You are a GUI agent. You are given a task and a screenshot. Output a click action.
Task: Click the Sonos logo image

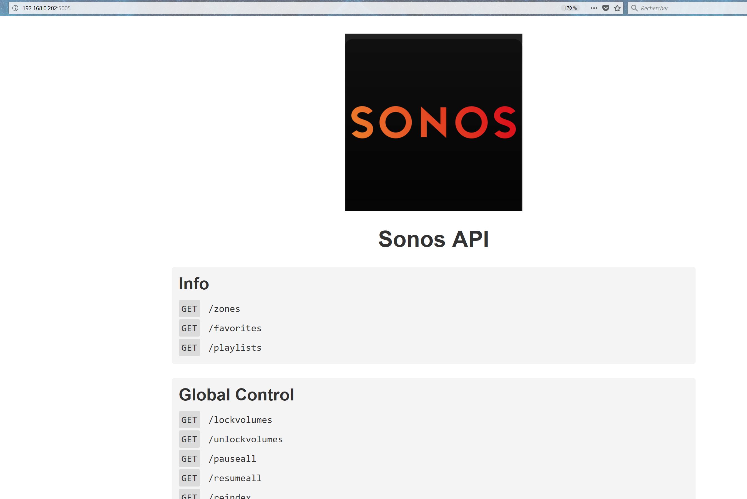(x=433, y=122)
